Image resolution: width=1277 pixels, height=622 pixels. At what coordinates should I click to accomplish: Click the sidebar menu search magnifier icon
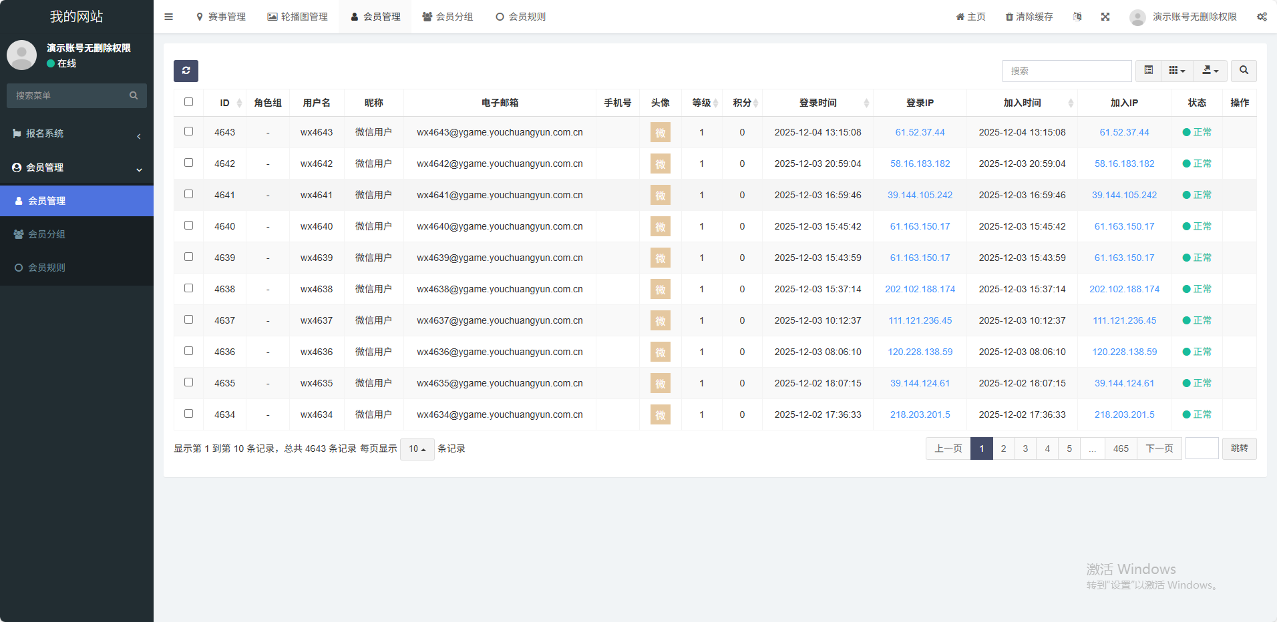click(x=134, y=95)
